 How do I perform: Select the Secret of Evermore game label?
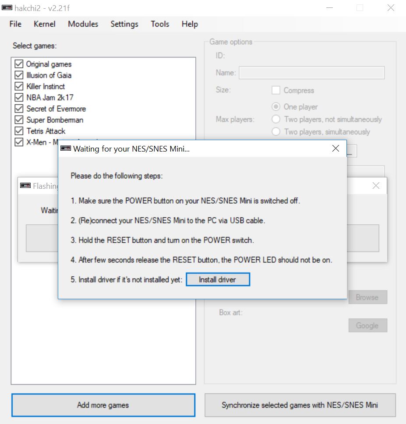click(x=56, y=109)
